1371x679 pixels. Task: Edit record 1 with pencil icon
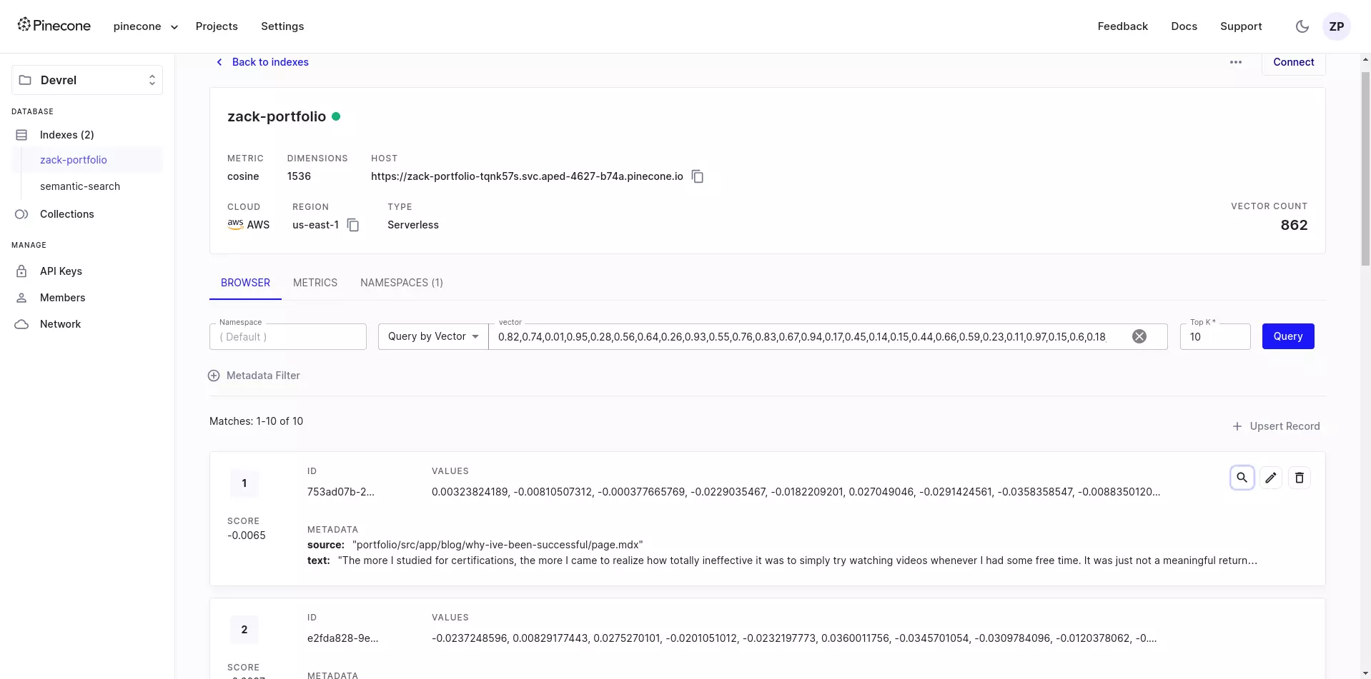coord(1270,478)
